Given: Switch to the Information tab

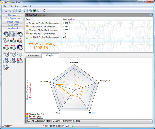Looking at the screenshot, I should click(33, 56).
